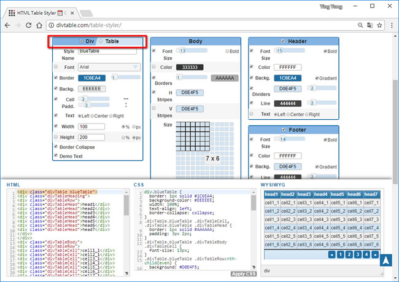Screen dimensions: 399x282
Task: Open the table Border color 1C6EA4 swatch
Action: click(x=92, y=78)
